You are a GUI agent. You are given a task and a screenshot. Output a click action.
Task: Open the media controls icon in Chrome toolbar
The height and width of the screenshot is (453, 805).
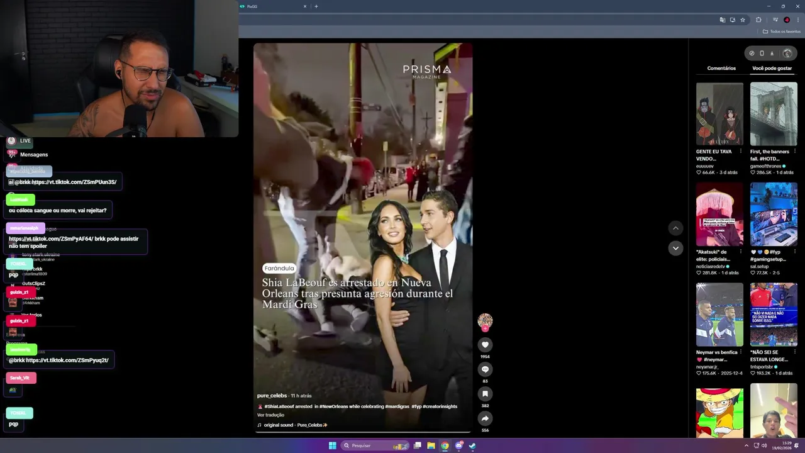click(x=775, y=20)
